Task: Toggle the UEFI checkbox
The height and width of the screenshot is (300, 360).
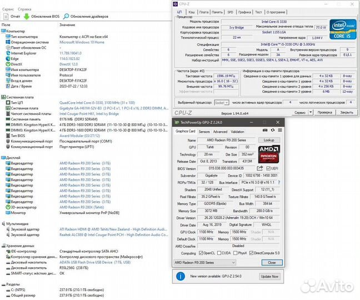Action: click(x=268, y=168)
